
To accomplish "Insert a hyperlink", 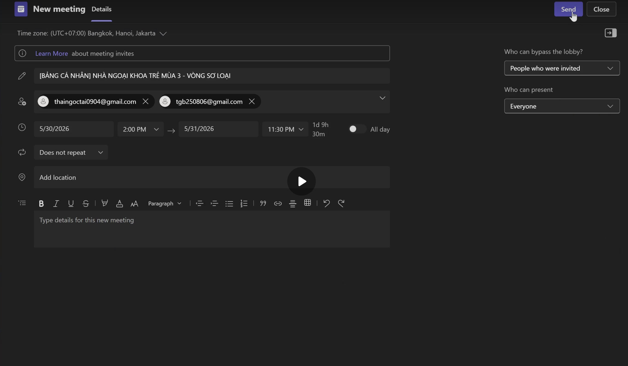I will (x=278, y=203).
